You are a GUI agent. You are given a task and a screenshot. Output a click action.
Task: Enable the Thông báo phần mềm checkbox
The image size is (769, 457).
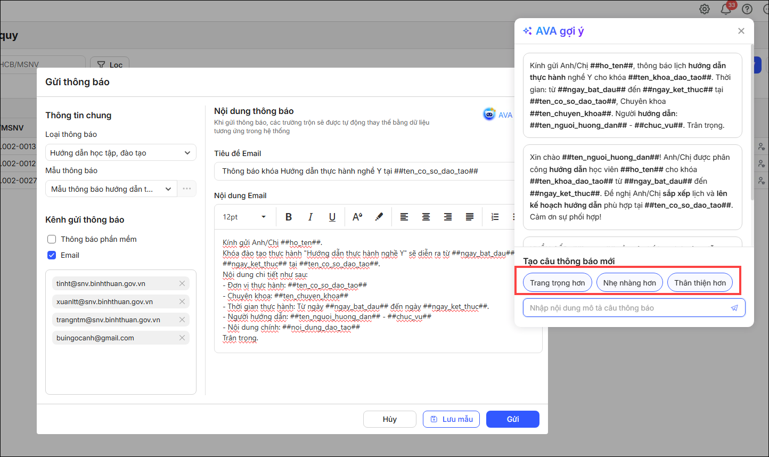tap(52, 239)
